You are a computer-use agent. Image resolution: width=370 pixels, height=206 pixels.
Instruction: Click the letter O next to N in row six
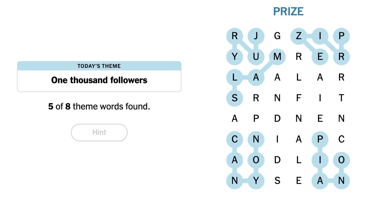256,160
